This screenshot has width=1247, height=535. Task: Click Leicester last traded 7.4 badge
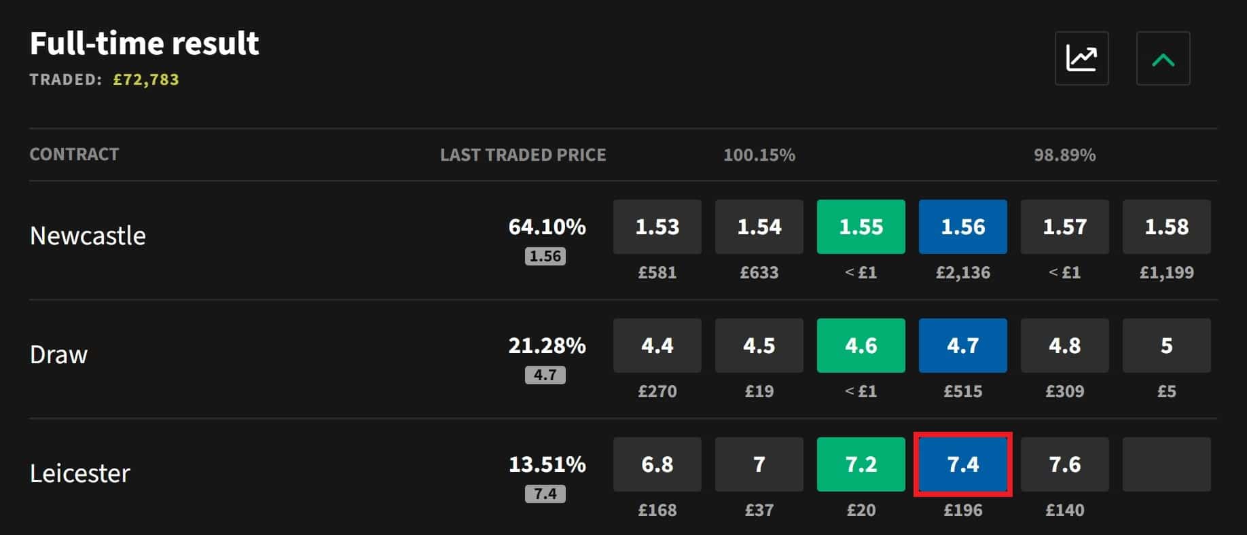tap(545, 494)
